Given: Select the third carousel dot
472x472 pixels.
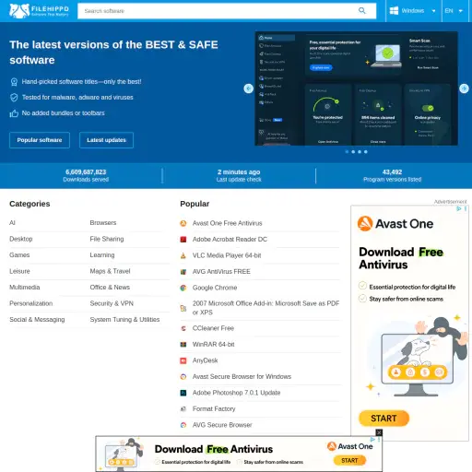Looking at the screenshot, I should [x=360, y=152].
